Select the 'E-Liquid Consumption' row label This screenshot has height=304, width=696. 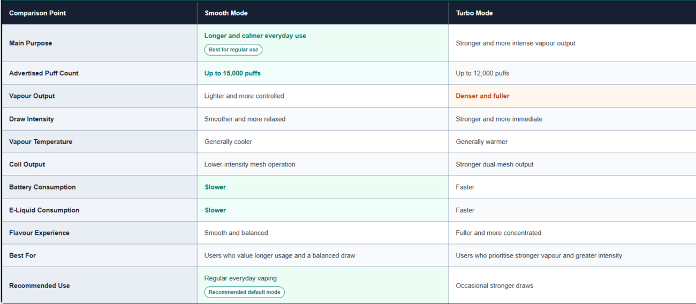pyautogui.click(x=44, y=210)
